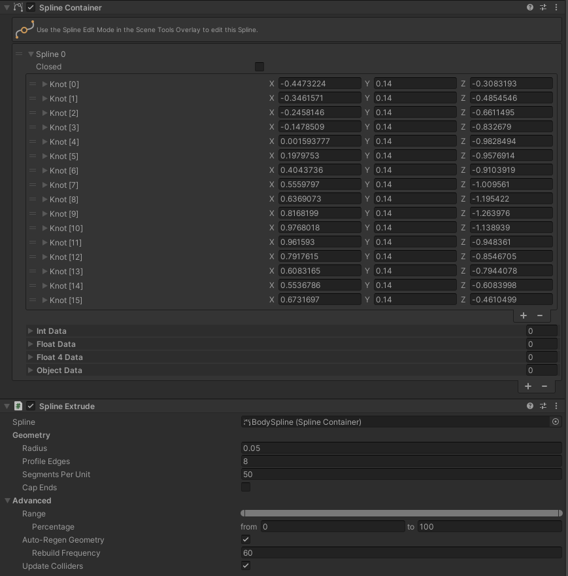Click the object picker on the Spline field

[x=555, y=422]
